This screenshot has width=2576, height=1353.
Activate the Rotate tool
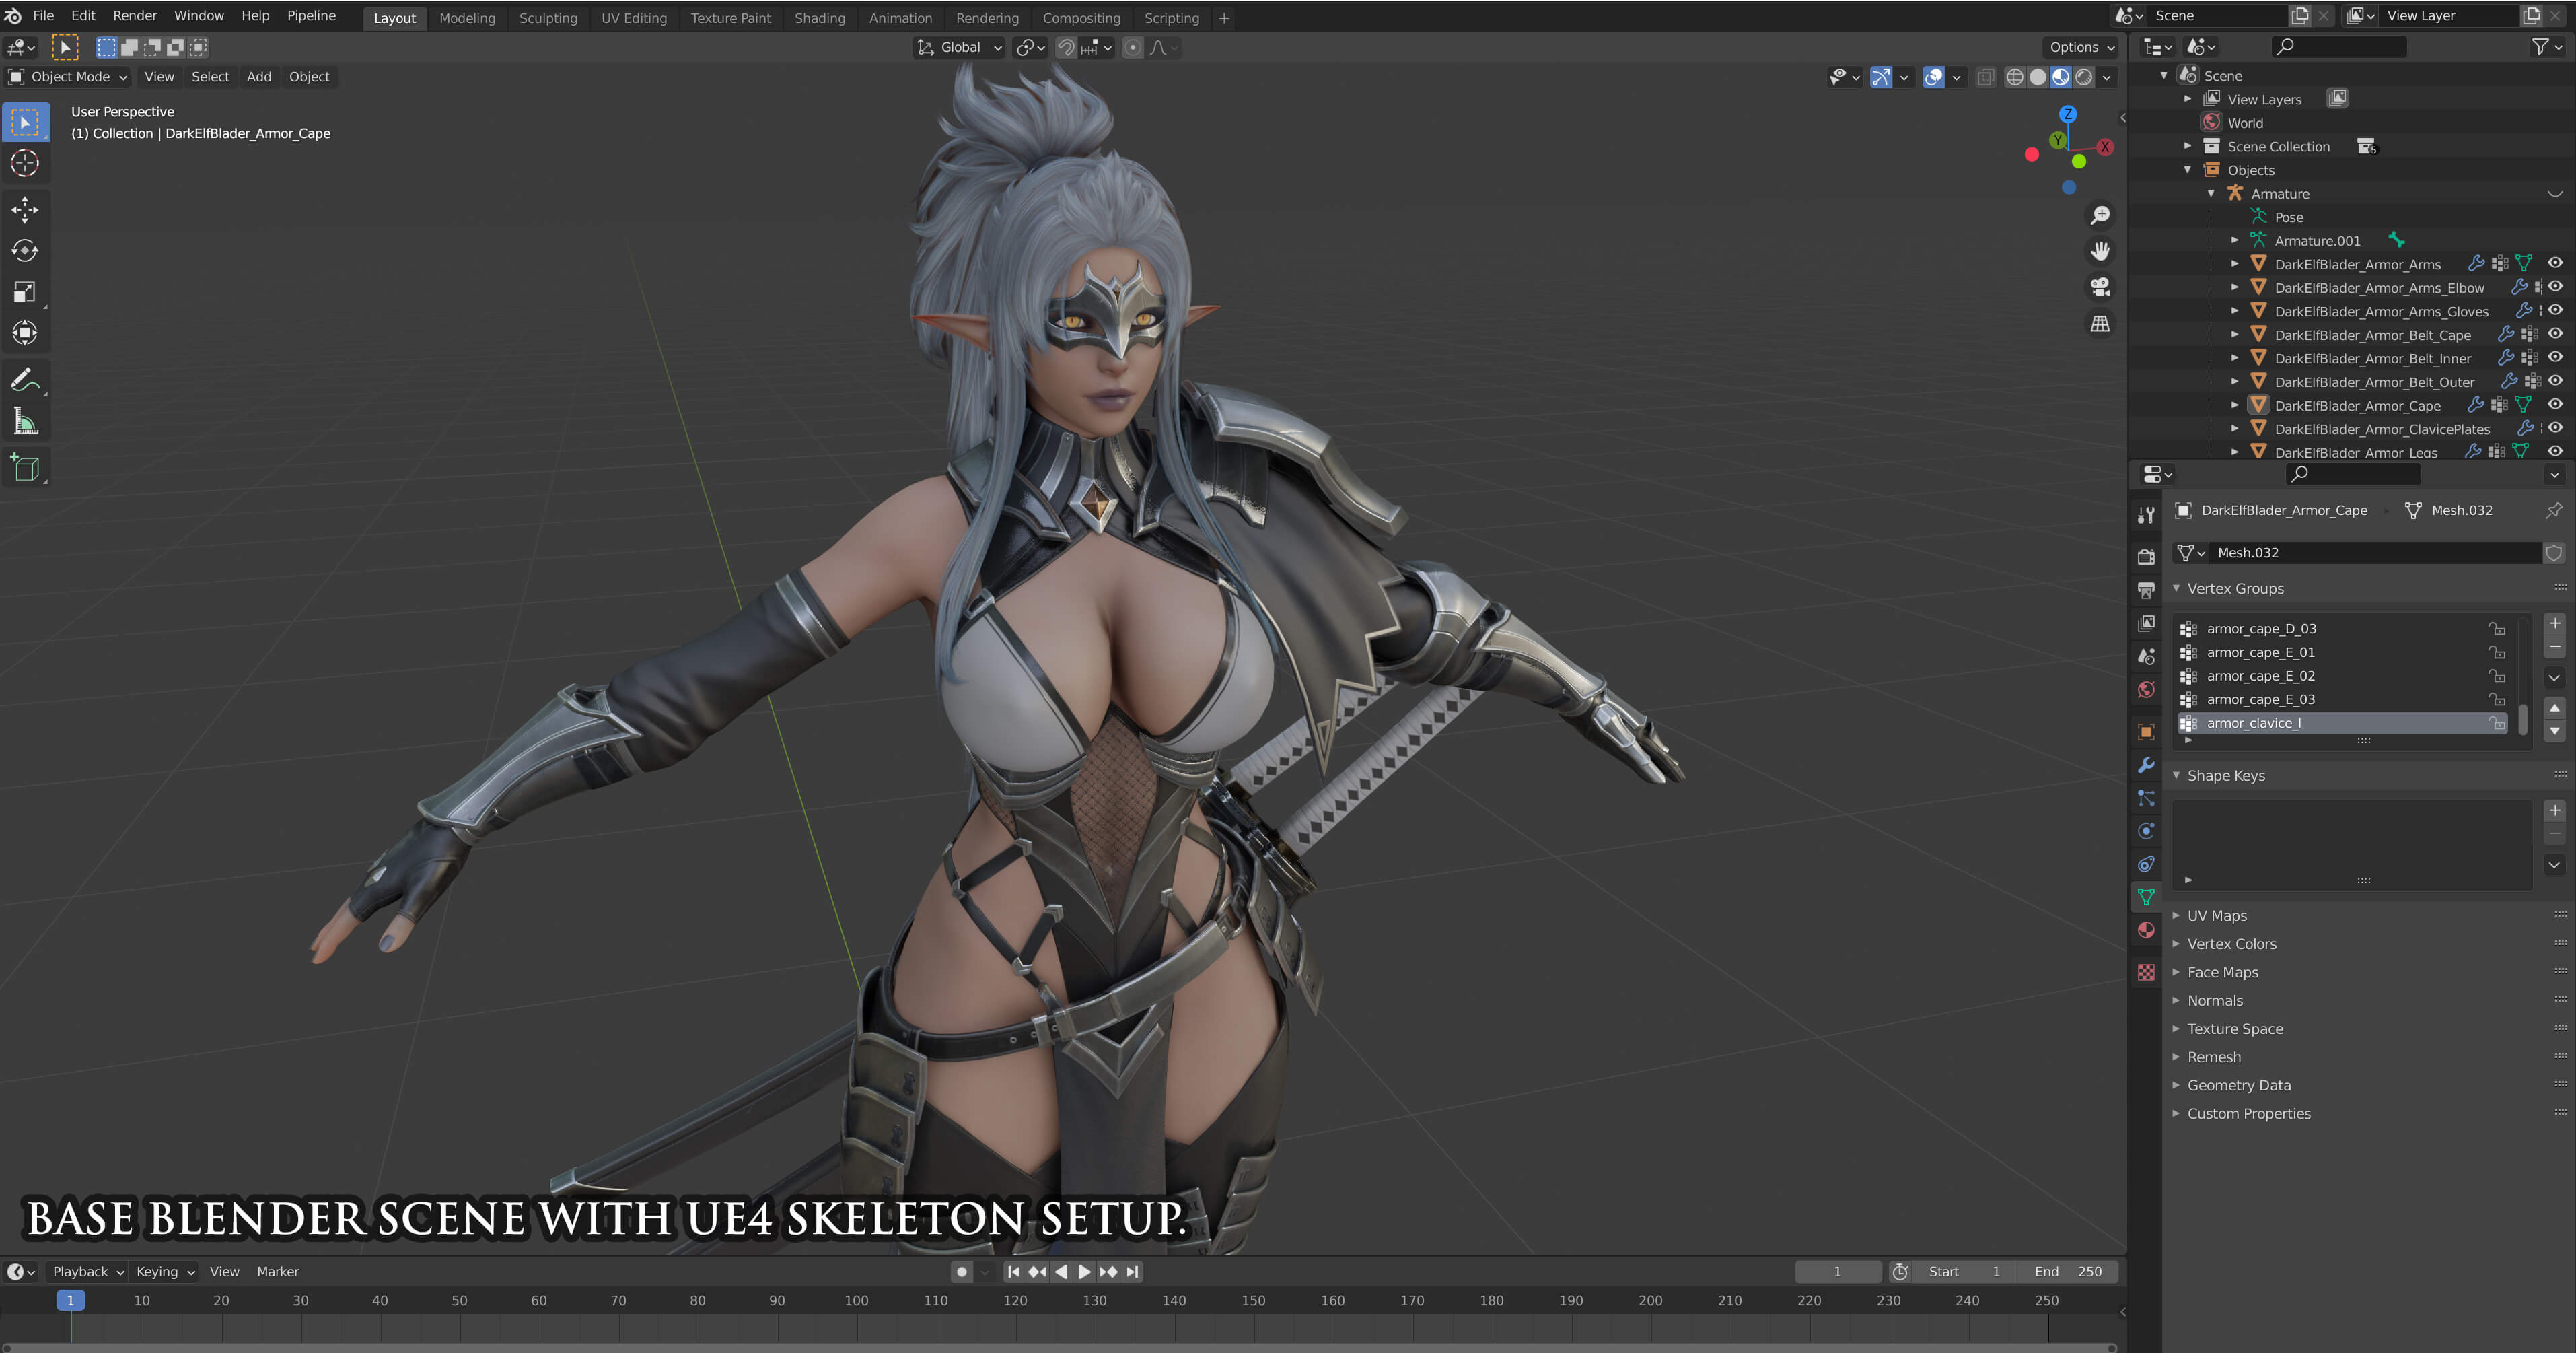point(25,251)
